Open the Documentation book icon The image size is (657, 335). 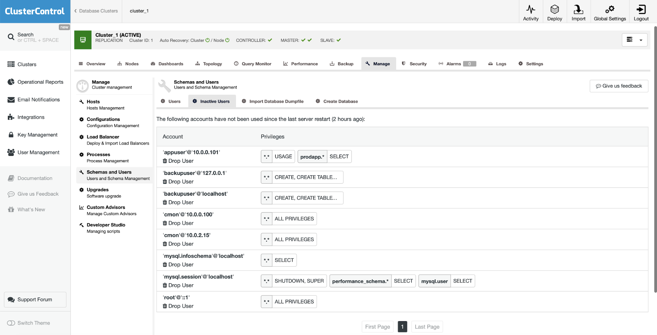[11, 178]
